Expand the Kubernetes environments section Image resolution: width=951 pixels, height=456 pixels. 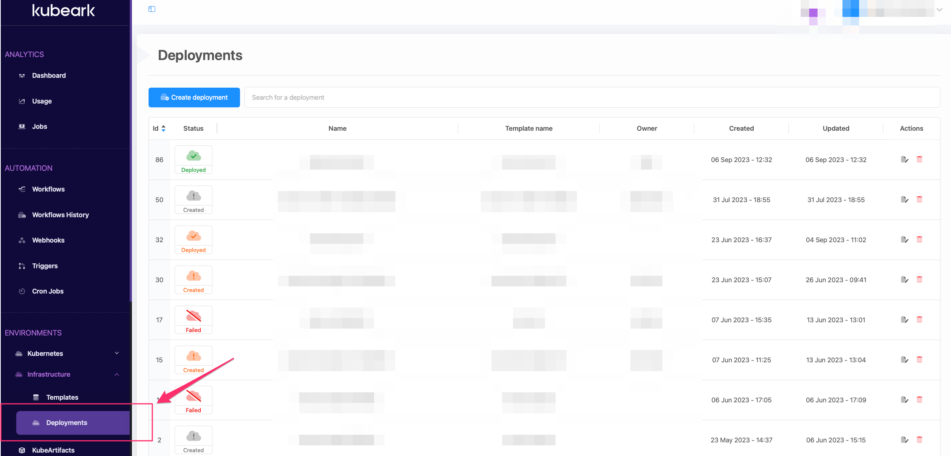[x=117, y=353]
